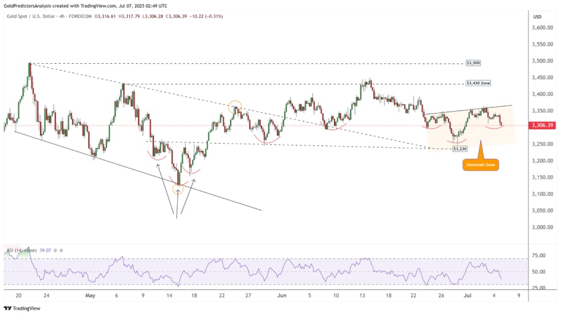Click the 3,050.00 price axis label
561x315 pixels.
point(543,211)
